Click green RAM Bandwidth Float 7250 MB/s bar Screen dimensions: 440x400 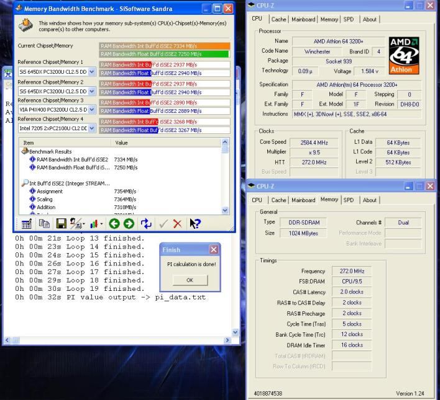tap(165, 54)
